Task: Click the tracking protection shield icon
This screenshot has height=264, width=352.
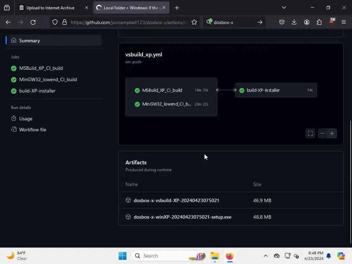Action: click(x=55, y=22)
